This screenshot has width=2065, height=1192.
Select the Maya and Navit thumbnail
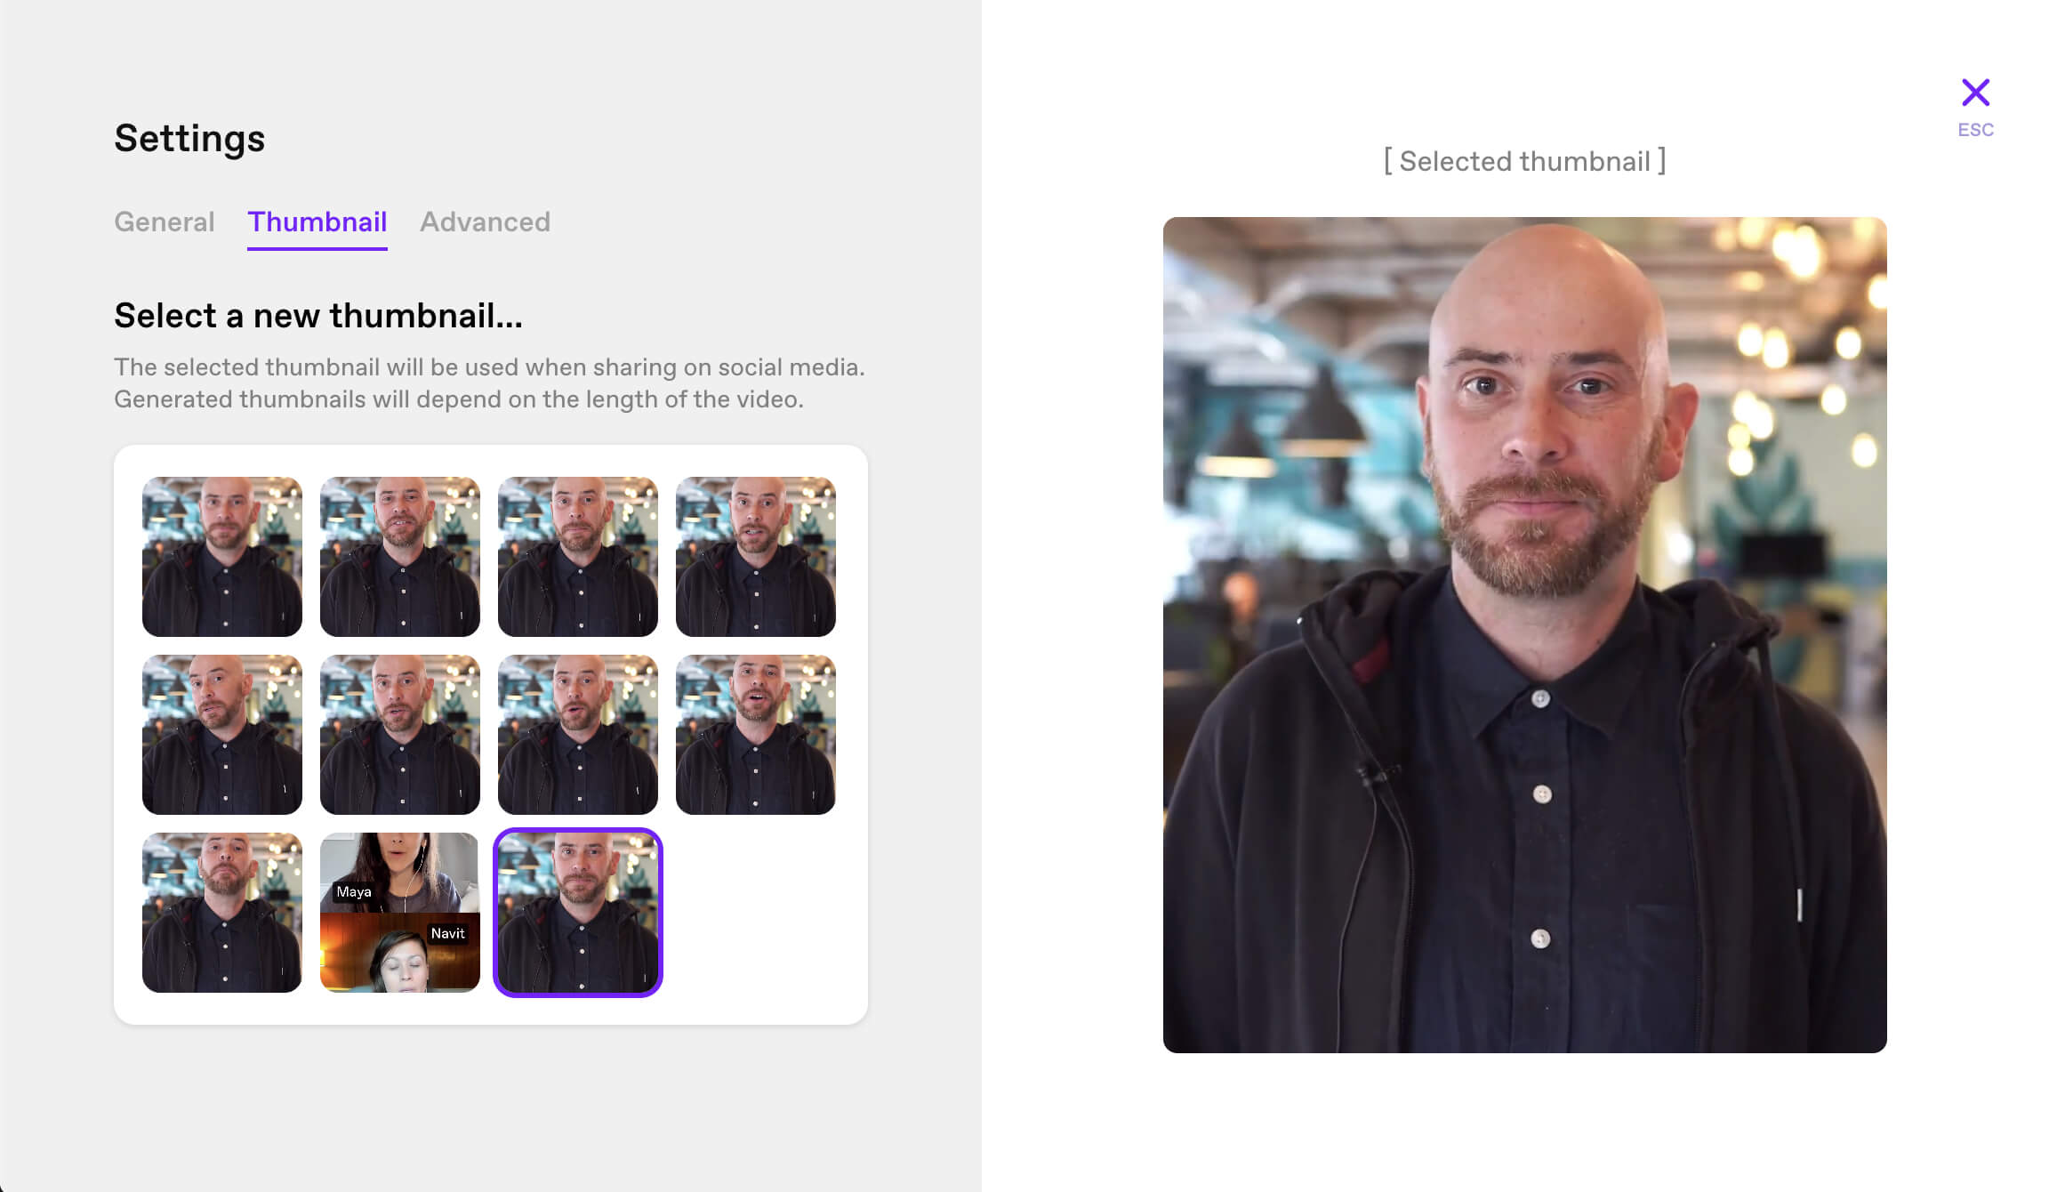coord(400,913)
